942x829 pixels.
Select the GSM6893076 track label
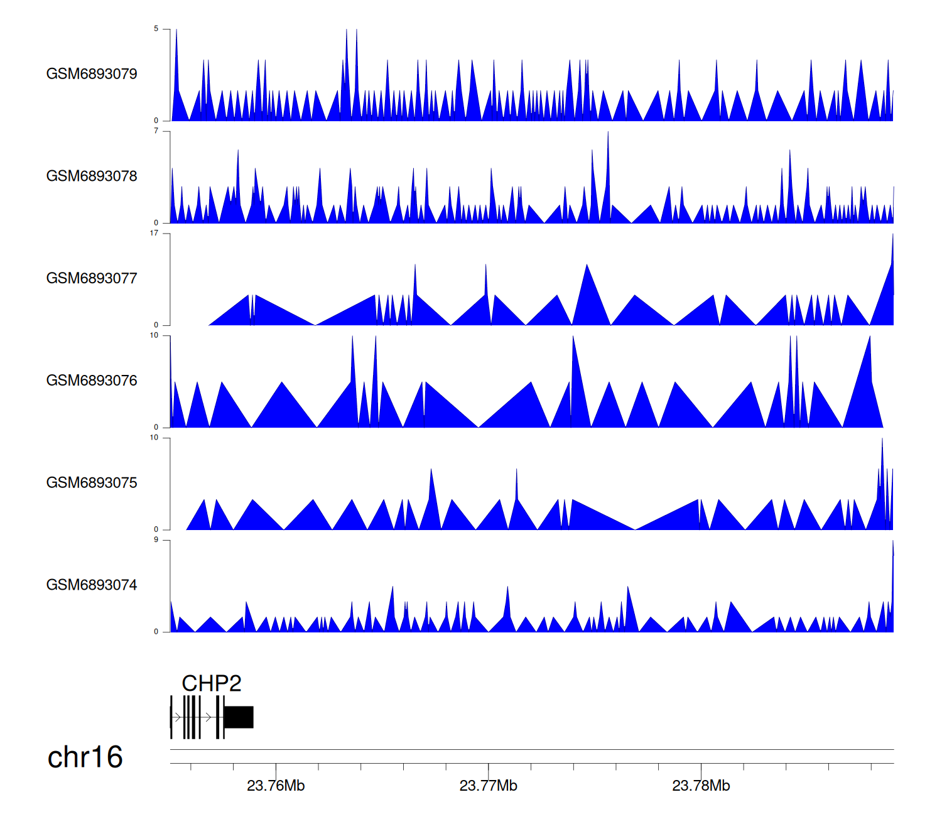coord(92,381)
